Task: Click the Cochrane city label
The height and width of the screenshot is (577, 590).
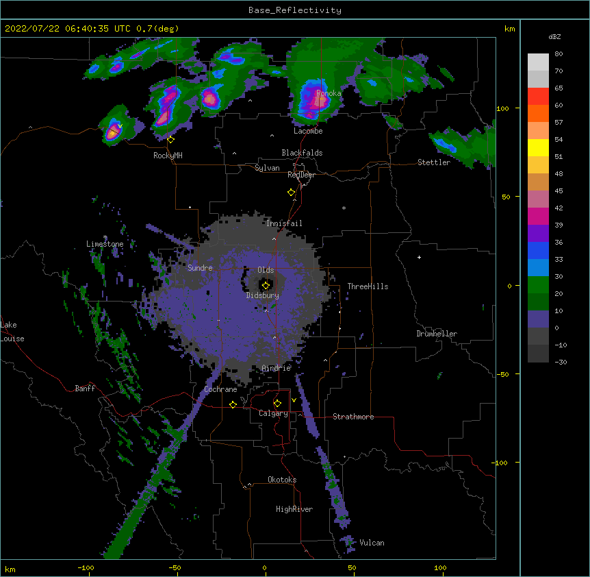Action: pos(220,389)
